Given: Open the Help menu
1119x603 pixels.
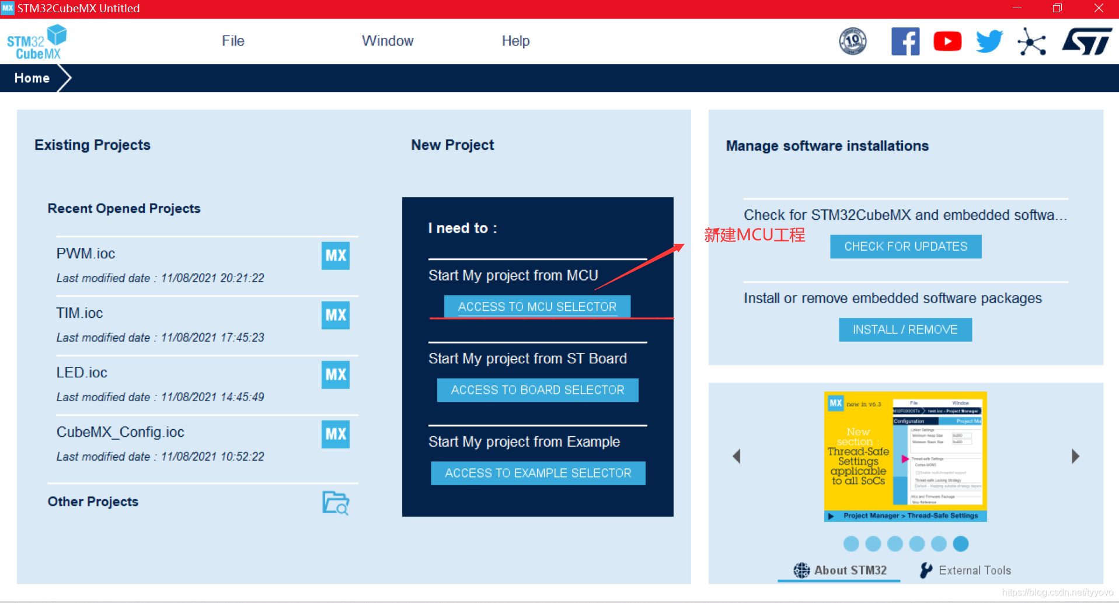Looking at the screenshot, I should pyautogui.click(x=516, y=41).
